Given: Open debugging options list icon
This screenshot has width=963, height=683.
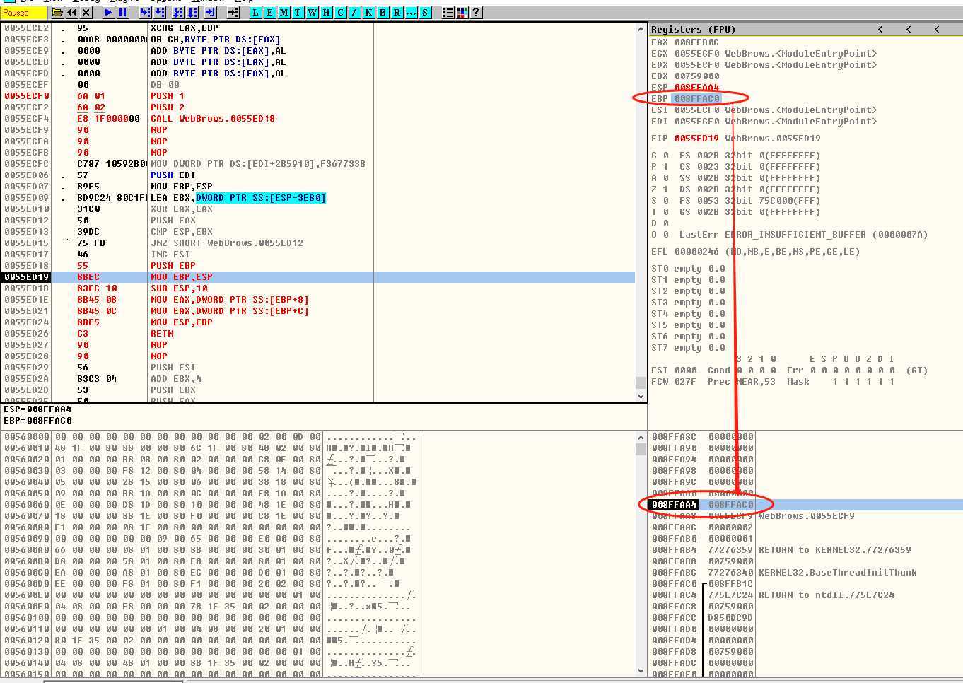Looking at the screenshot, I should click(x=448, y=13).
